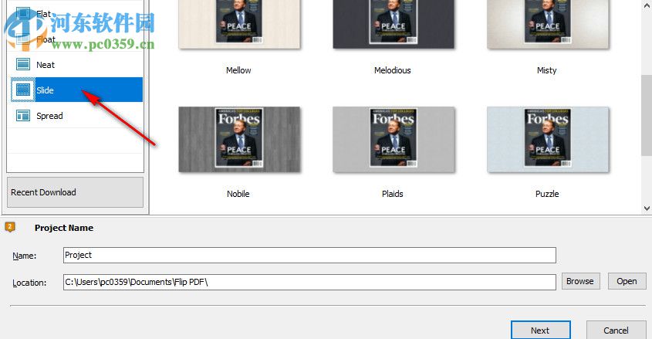Pick the Nobile theme thumbnail
This screenshot has height=339, width=652.
[x=239, y=139]
